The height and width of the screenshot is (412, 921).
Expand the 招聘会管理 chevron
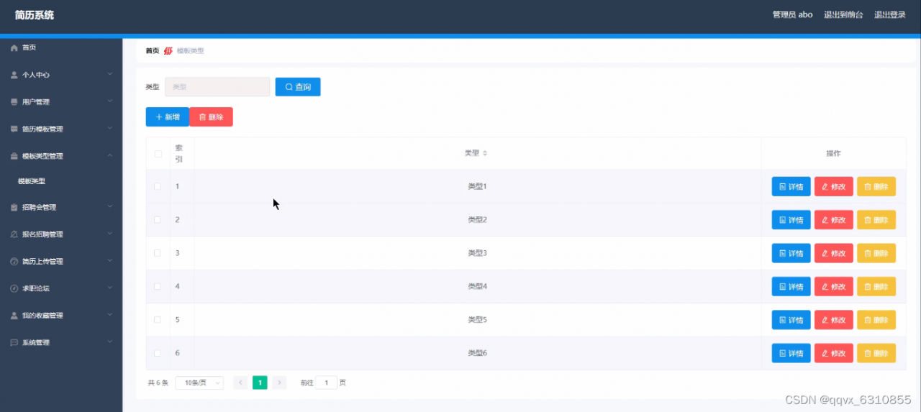coord(110,206)
